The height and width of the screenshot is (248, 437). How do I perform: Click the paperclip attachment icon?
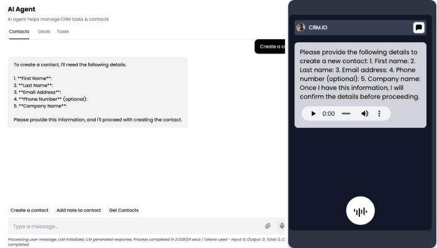(x=268, y=226)
